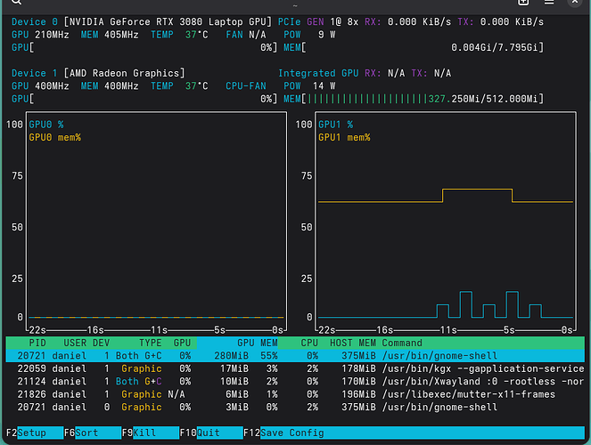Click the GPU MEM column header
This screenshot has height=445, width=591.
(257, 343)
